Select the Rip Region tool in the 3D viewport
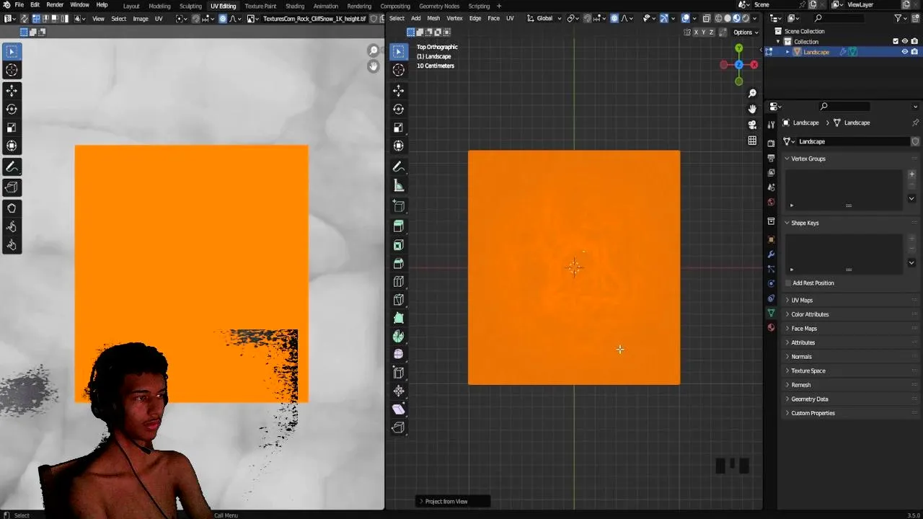The image size is (923, 519). 398,427
